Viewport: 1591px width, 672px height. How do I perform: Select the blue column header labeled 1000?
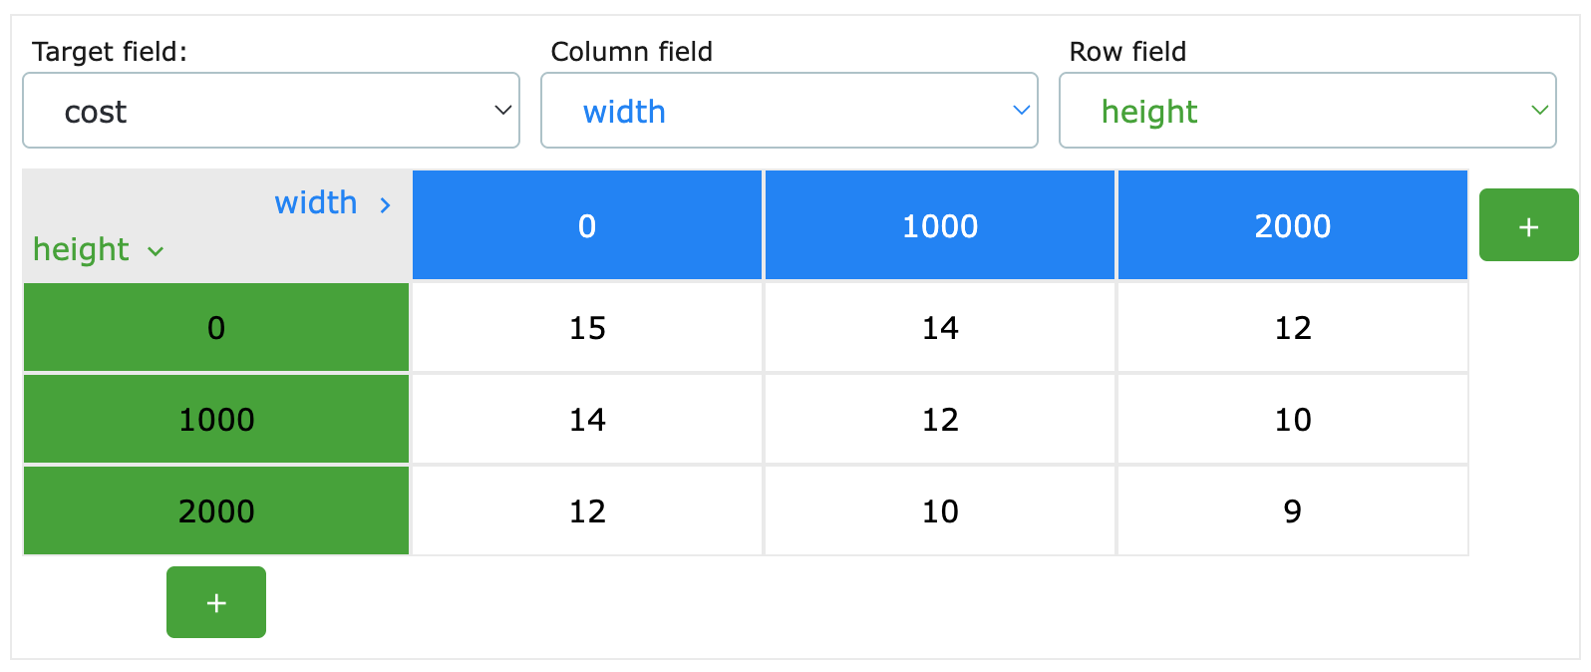coord(939,225)
